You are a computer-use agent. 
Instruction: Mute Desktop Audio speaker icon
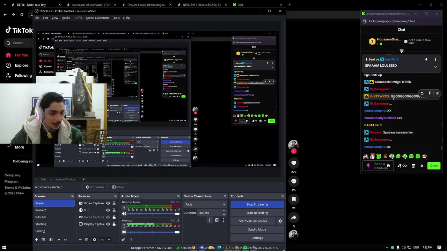[x=124, y=214]
